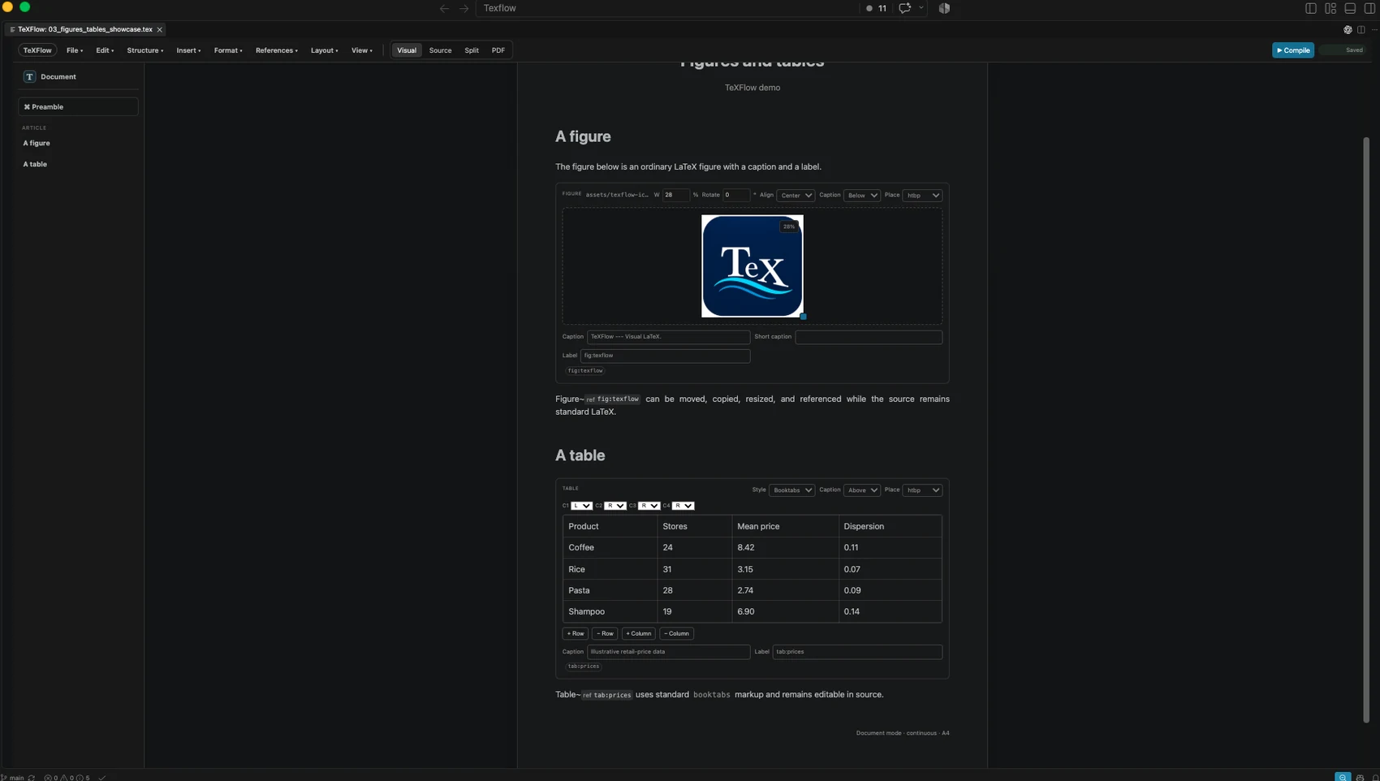Open the table Caption position dropdown
This screenshot has width=1380, height=781.
coord(862,490)
